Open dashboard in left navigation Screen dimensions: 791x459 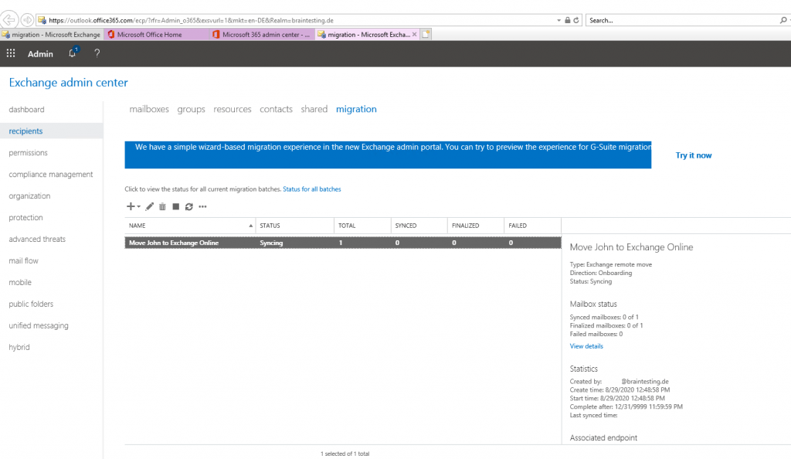tap(26, 110)
